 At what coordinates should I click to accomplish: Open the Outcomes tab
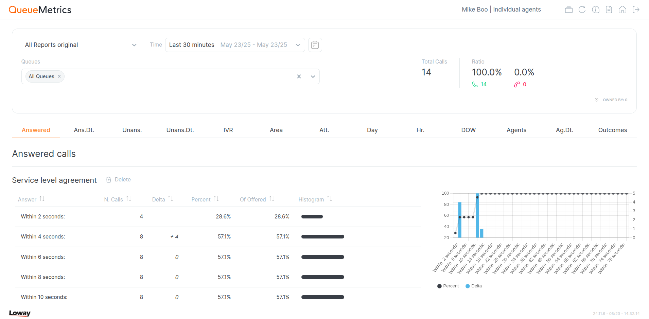[x=612, y=130]
